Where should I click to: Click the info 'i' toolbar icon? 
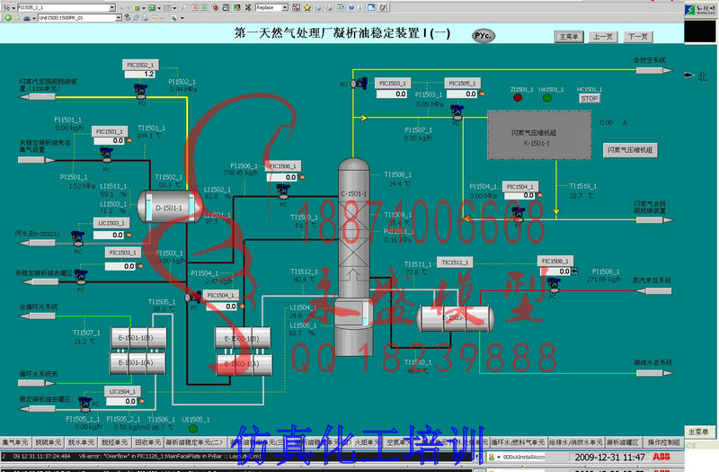360,8
